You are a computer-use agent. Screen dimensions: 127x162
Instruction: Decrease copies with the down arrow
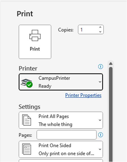(x=100, y=32)
